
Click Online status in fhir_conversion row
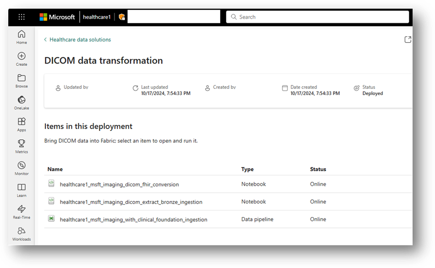click(x=318, y=184)
